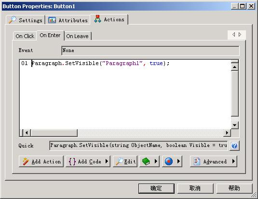Expand the Add Code dropdown arrow
Viewport: 258px width, 199px height.
click(107, 161)
